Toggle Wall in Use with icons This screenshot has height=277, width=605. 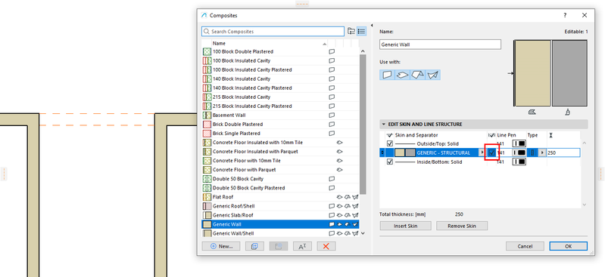(387, 75)
